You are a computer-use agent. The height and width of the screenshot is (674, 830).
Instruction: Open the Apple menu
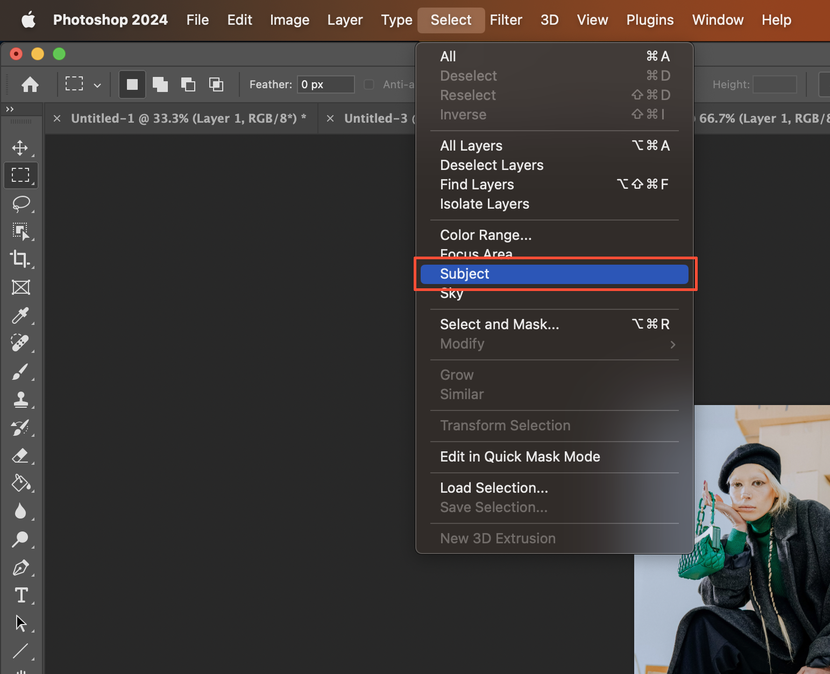29,20
